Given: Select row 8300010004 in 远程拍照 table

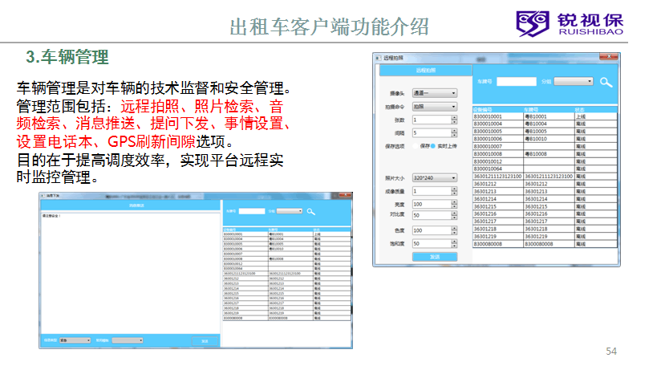Looking at the screenshot, I should coord(545,124).
